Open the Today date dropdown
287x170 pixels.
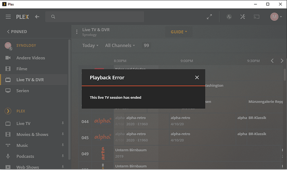pos(90,46)
